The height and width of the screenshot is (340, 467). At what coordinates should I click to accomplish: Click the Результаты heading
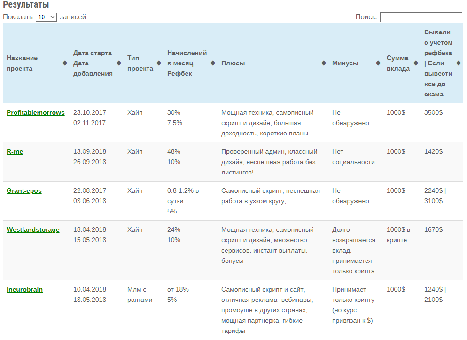coord(26,5)
